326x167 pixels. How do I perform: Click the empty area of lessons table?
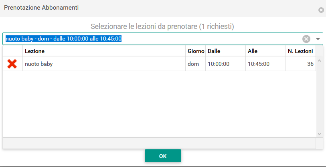(159, 104)
